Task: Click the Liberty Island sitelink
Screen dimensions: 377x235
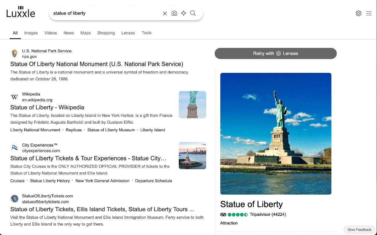Action: click(153, 130)
